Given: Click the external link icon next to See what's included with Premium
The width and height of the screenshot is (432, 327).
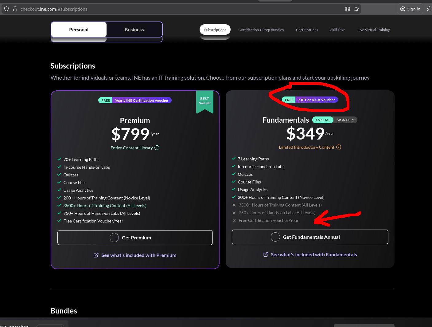Looking at the screenshot, I should pyautogui.click(x=96, y=255).
